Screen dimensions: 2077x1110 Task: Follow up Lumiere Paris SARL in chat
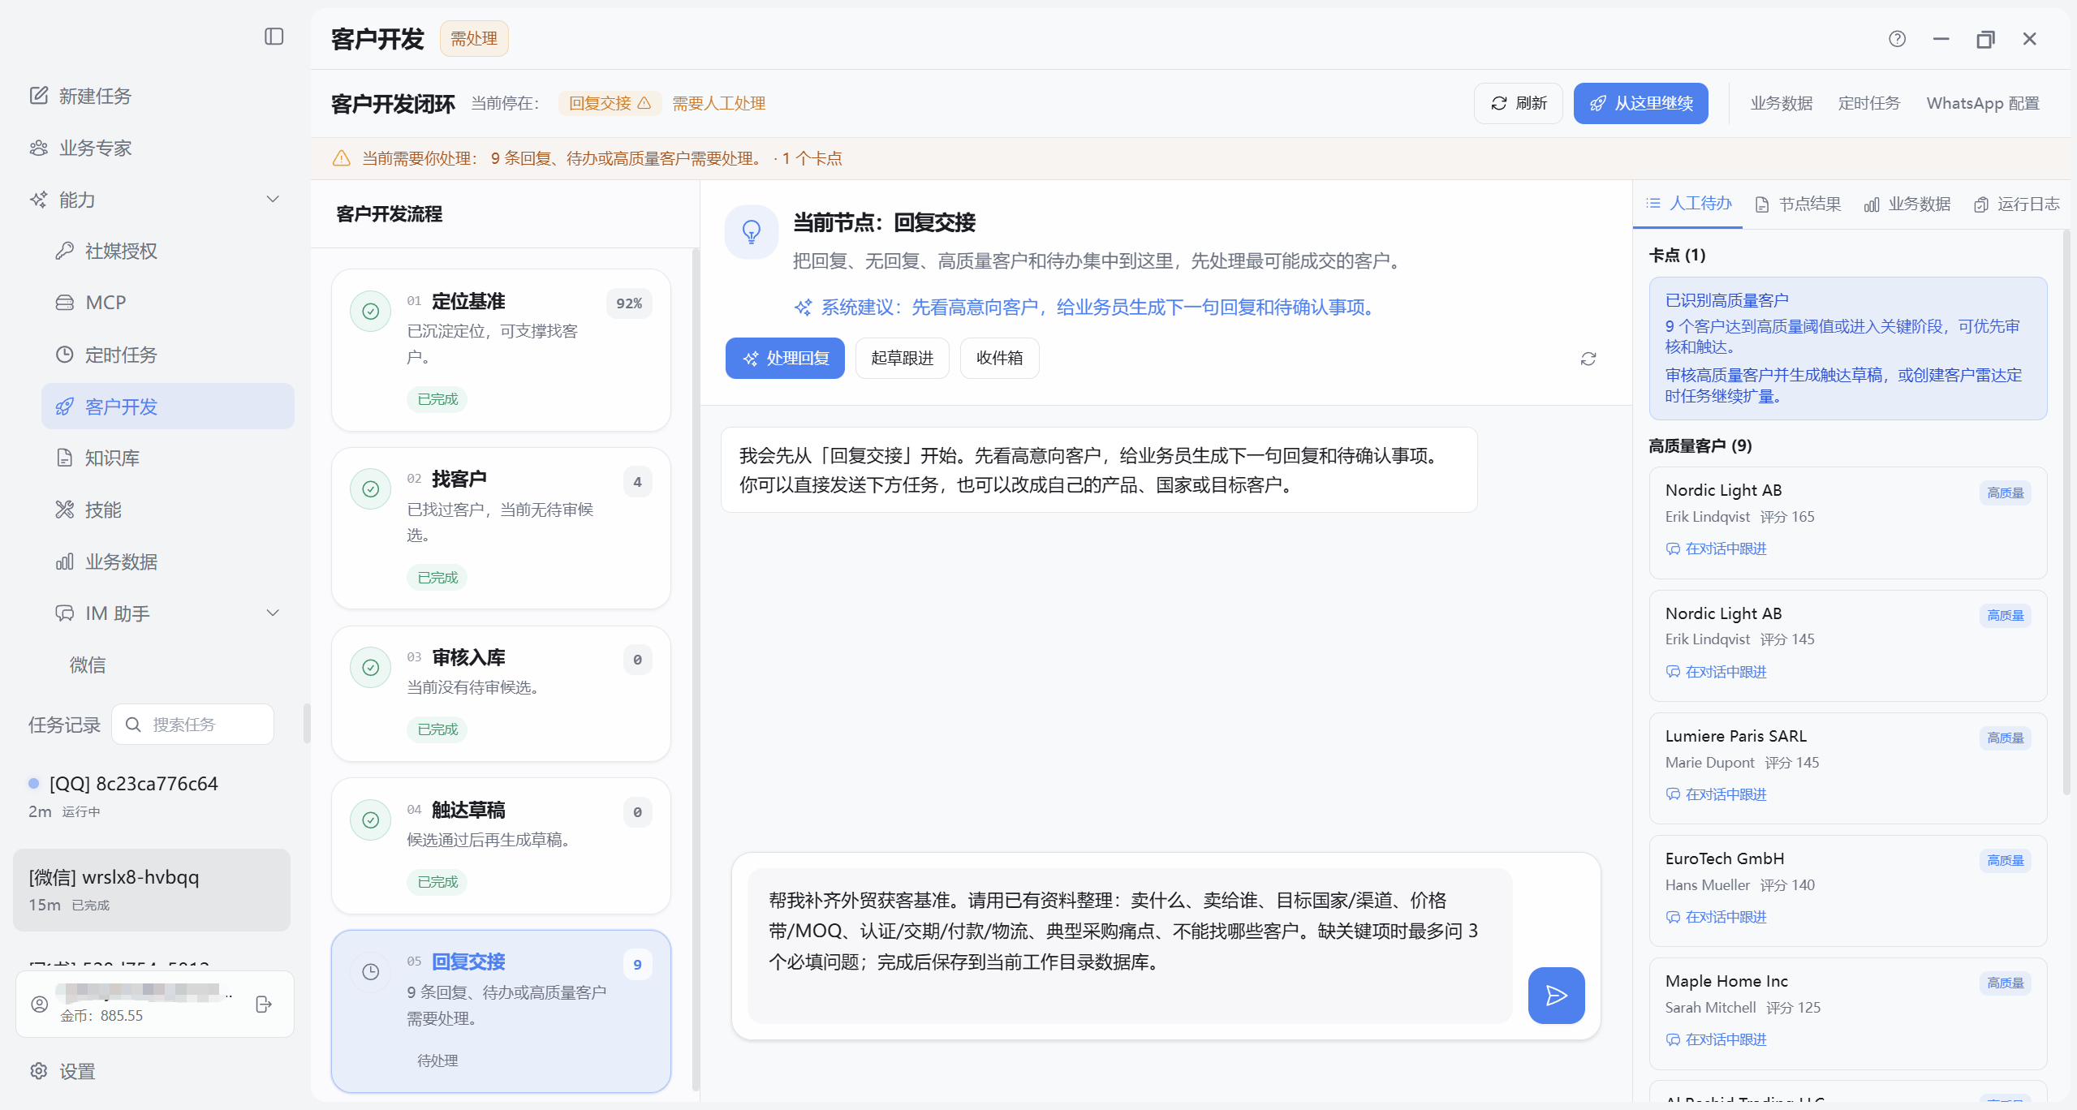[x=1716, y=794]
